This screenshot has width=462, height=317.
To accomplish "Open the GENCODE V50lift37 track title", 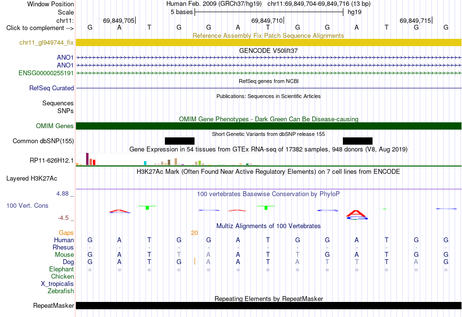I will [x=268, y=50].
